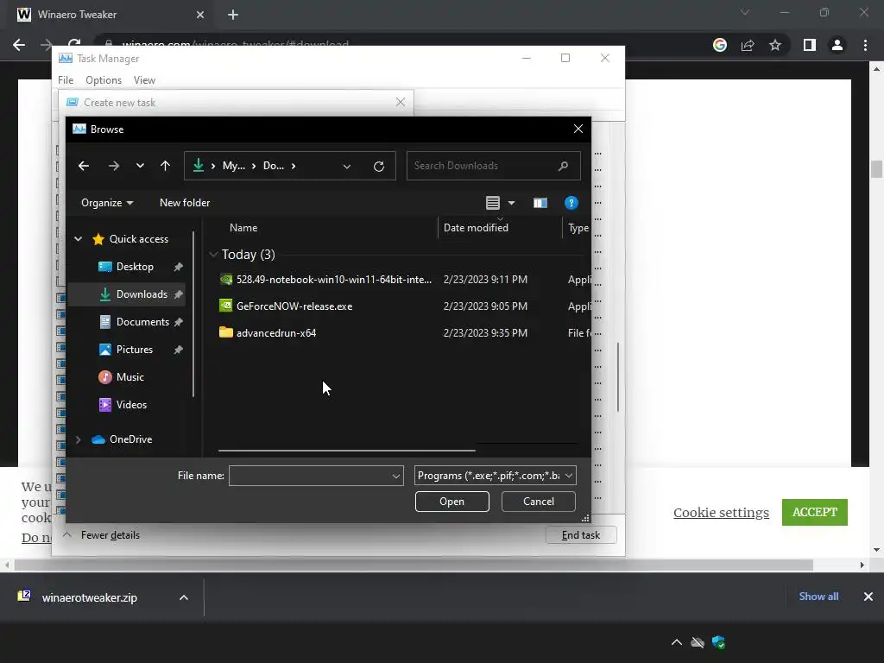Go back in Browse dialog navigation
884x663 pixels.
[84, 166]
